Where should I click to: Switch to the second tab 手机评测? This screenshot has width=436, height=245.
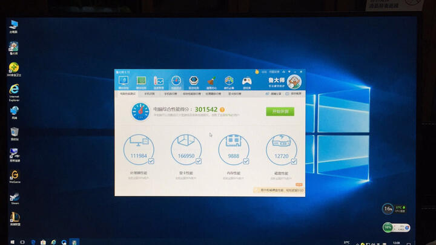[x=150, y=94]
